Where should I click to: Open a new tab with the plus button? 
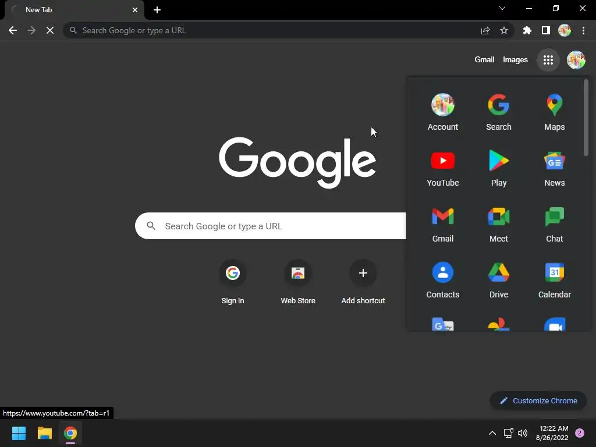(157, 10)
